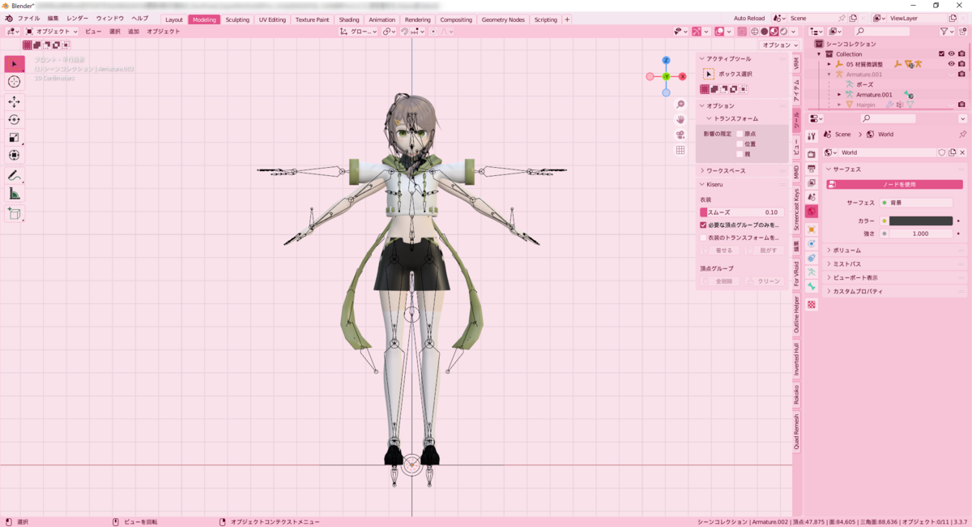Switch perspective/orthographic grid gizmo

click(x=680, y=150)
